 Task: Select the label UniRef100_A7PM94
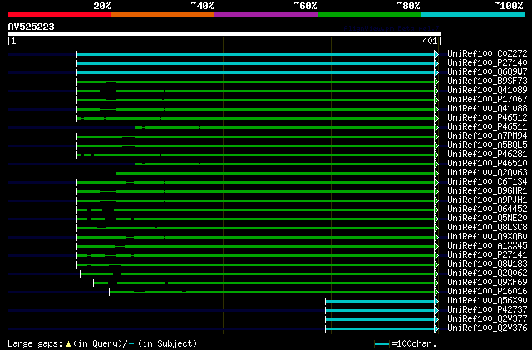pyautogui.click(x=487, y=136)
